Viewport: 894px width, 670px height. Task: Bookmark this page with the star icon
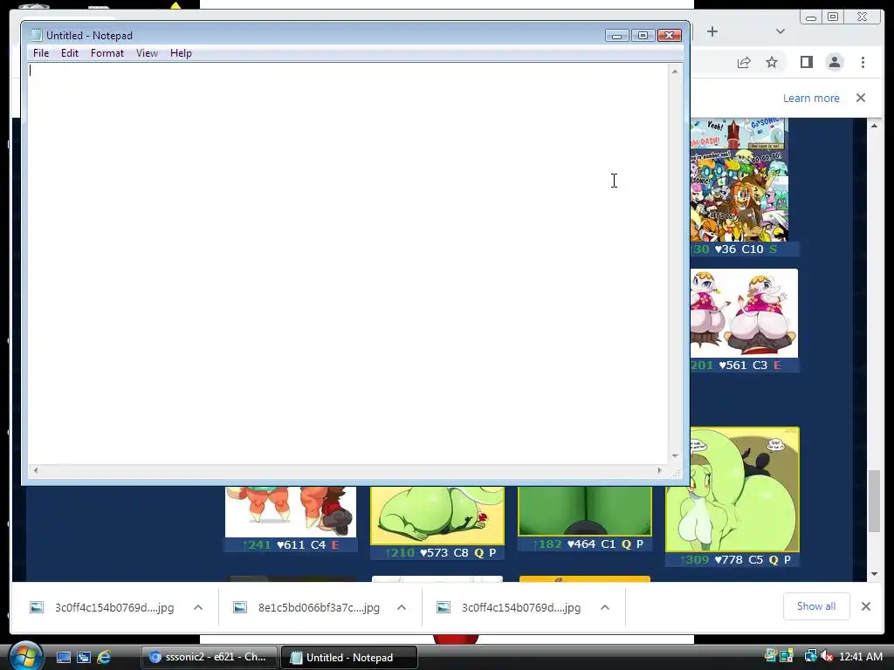(x=772, y=62)
